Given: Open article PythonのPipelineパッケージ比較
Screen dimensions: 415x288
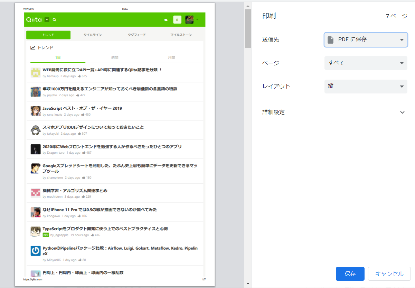Looking at the screenshot, I should click(x=120, y=251).
